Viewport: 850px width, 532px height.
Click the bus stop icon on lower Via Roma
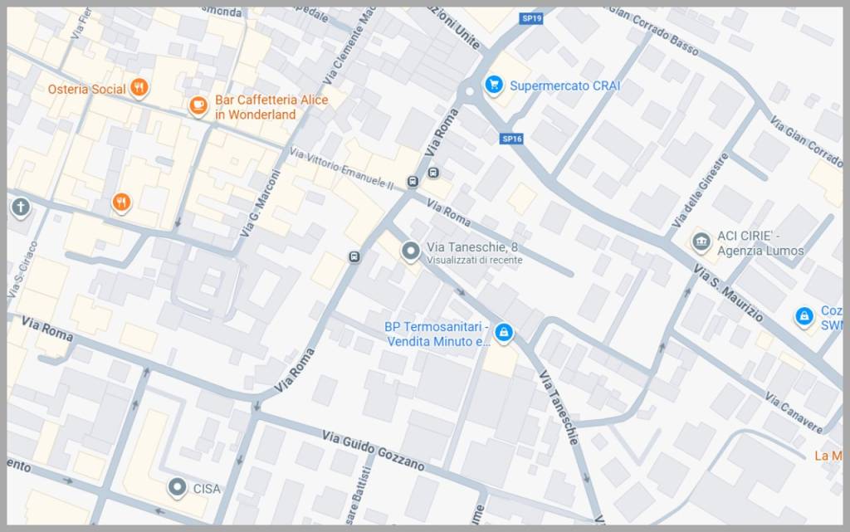pyautogui.click(x=354, y=256)
